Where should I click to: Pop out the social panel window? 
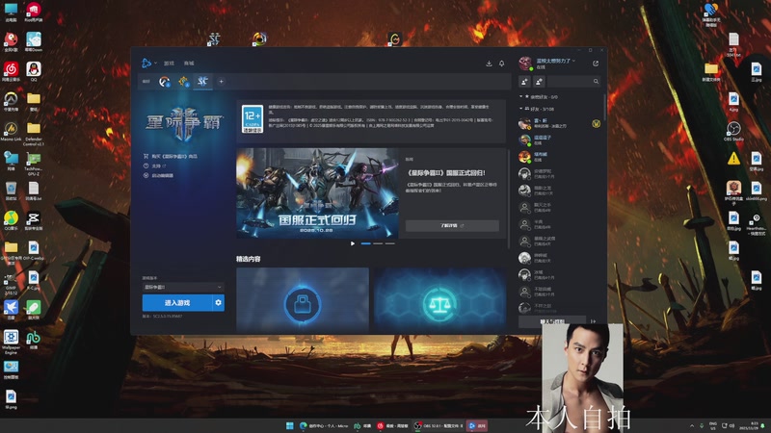(596, 64)
